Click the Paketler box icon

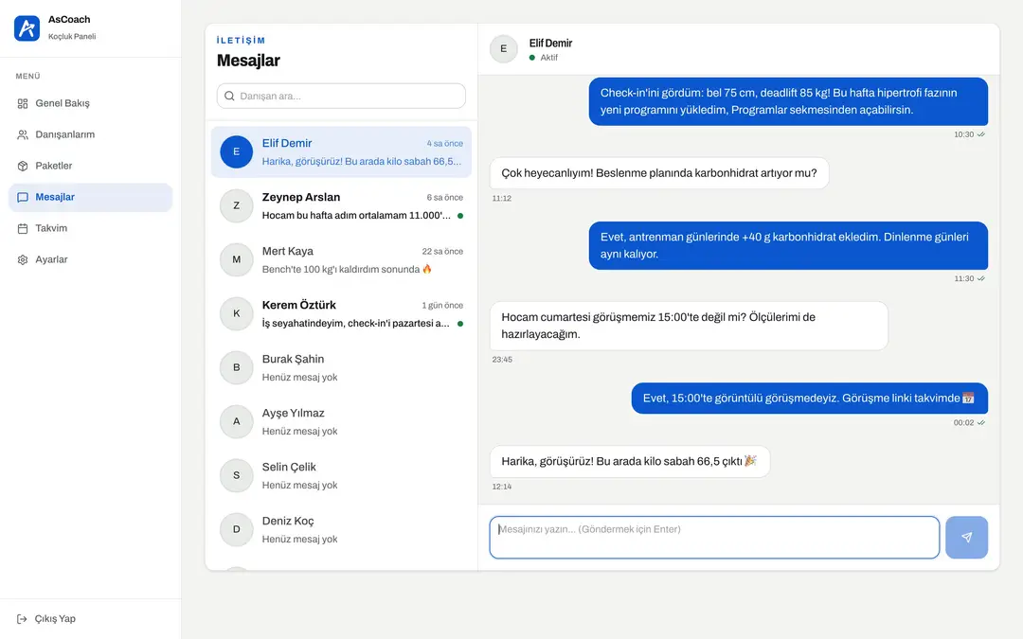point(23,167)
